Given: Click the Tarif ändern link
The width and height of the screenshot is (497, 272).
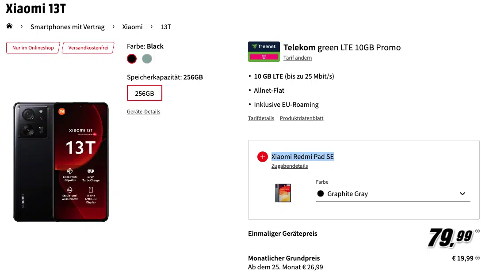Looking at the screenshot, I should [298, 58].
